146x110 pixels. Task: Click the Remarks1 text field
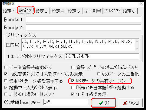tap(84, 19)
